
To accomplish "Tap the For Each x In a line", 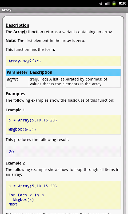I will [26, 195].
